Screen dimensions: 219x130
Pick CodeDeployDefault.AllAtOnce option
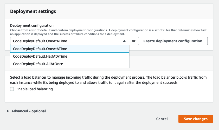click(70, 64)
